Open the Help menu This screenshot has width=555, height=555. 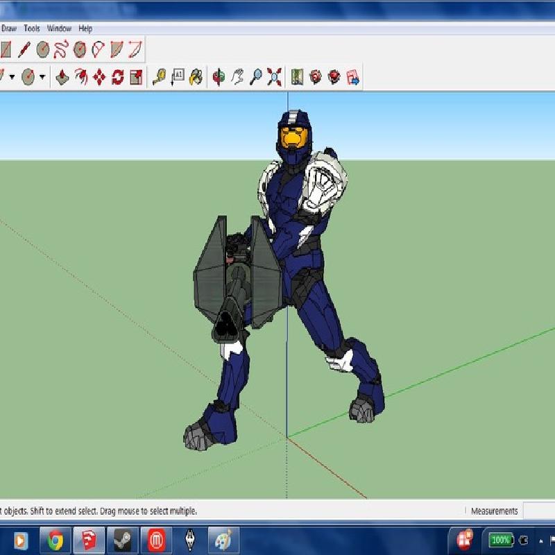[x=85, y=28]
